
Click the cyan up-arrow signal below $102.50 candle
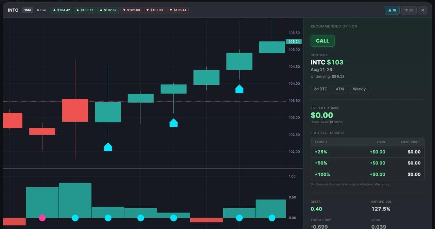tap(108, 147)
